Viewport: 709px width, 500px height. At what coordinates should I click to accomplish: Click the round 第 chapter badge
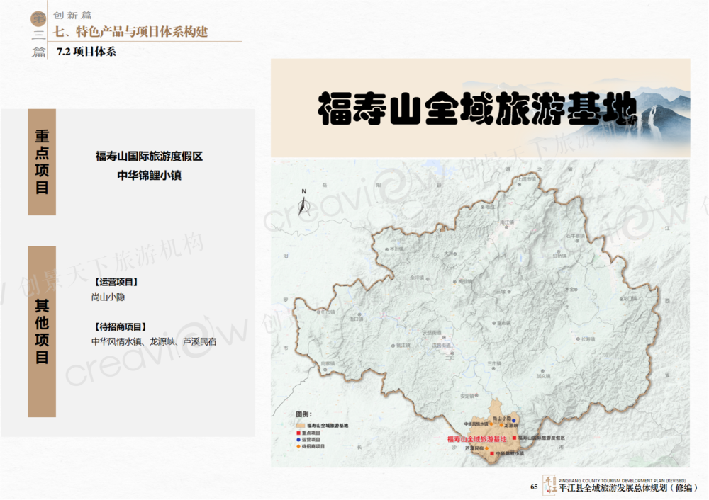coord(38,18)
